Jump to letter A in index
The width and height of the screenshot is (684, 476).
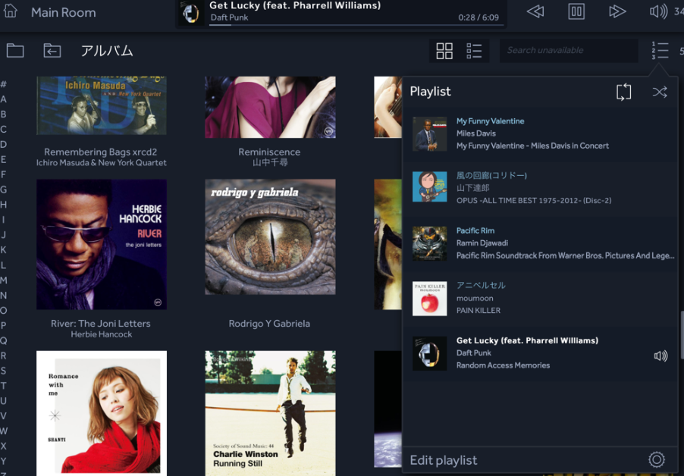4,99
